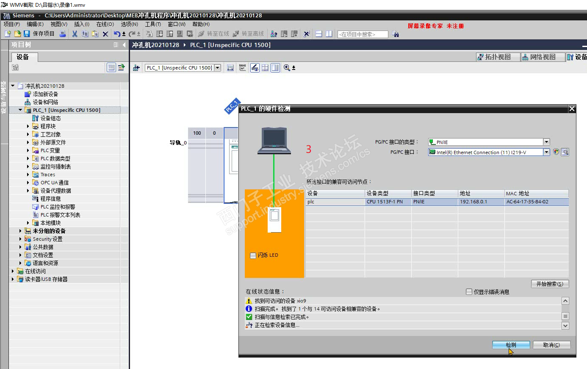Click the Open project icon

[x=17, y=34]
